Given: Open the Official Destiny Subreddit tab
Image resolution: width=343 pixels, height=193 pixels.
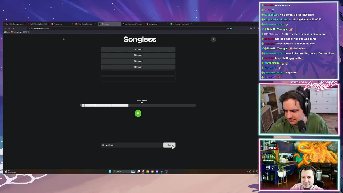Looking at the screenshot, I should click(85, 24).
